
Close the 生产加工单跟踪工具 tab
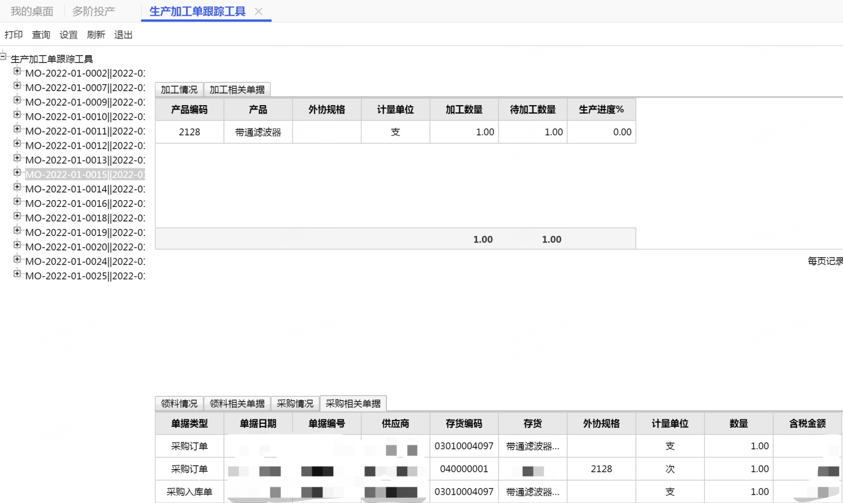pos(259,11)
